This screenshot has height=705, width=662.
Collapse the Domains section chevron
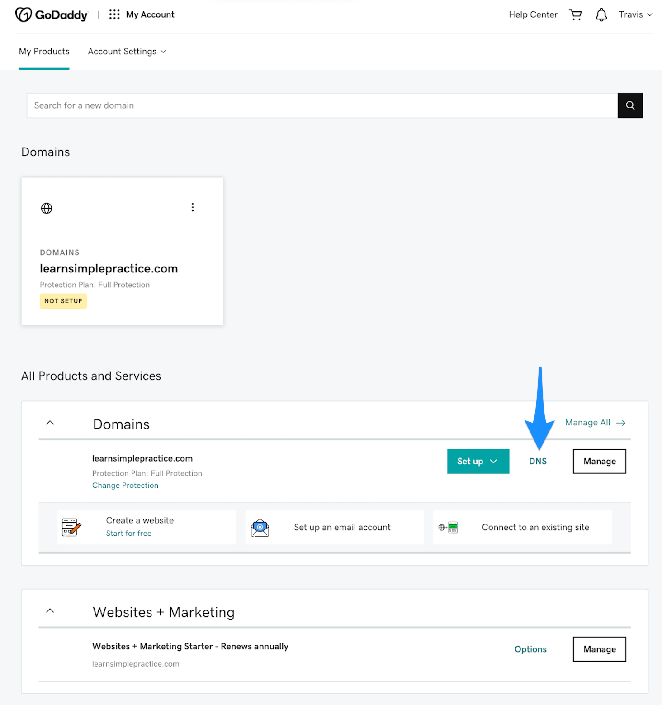50,423
